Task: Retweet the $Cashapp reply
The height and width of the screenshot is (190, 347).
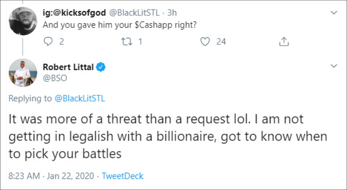Action: (127, 41)
